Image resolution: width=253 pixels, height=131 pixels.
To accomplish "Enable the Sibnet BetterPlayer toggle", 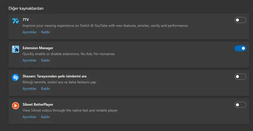I will [x=240, y=105].
